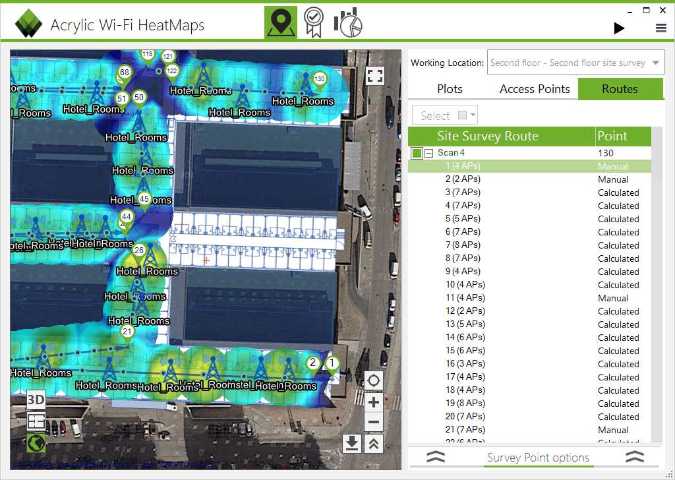
Task: Zoom in on the map
Action: click(x=373, y=402)
